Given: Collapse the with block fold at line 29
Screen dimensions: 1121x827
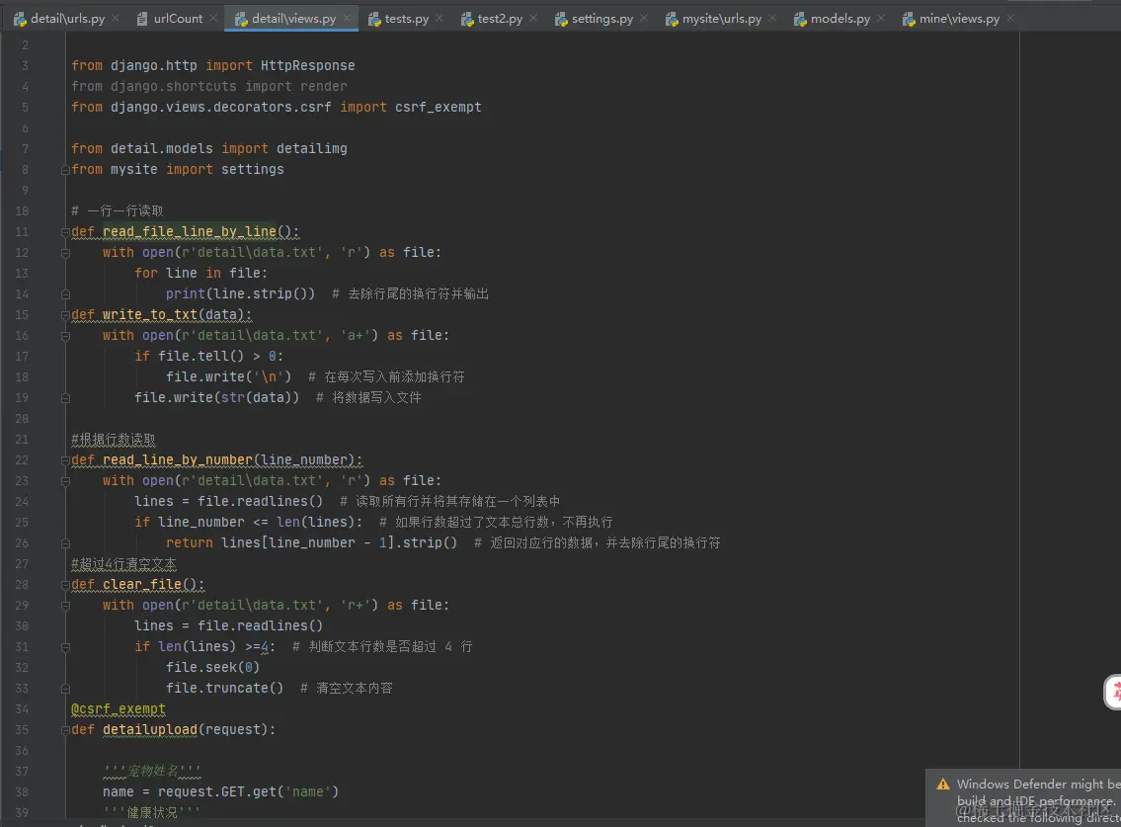Looking at the screenshot, I should [65, 606].
